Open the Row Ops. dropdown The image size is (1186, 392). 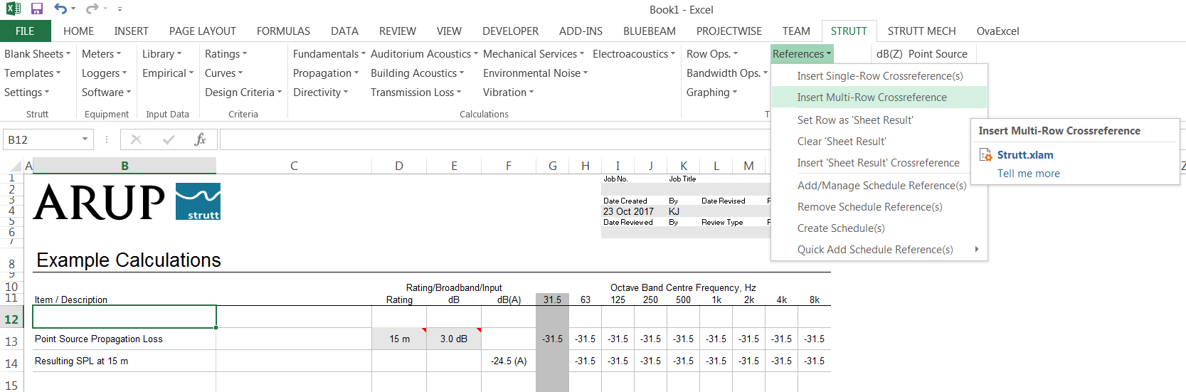point(712,54)
